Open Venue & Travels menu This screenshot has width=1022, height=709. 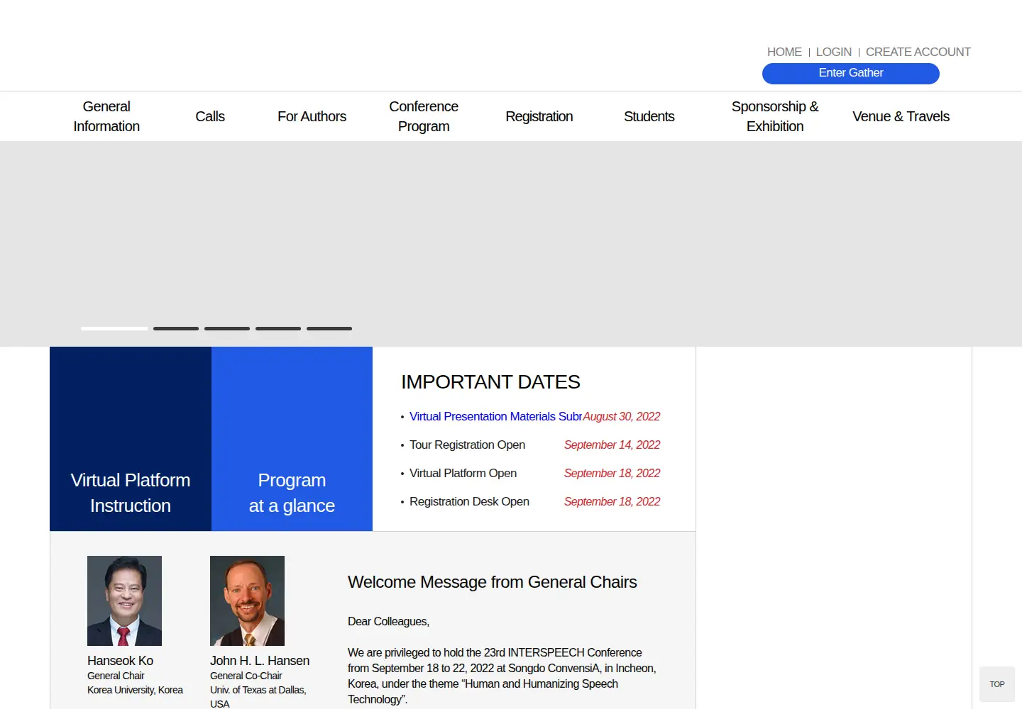pyautogui.click(x=901, y=116)
